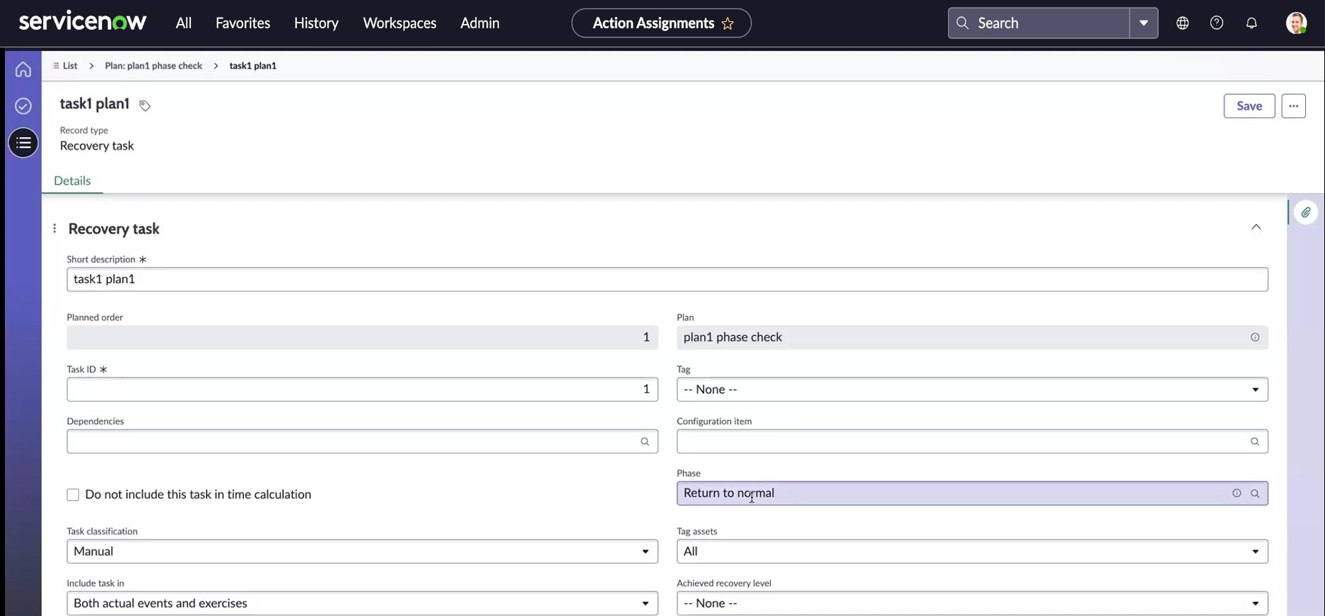The width and height of the screenshot is (1325, 616).
Task: Click the Short description input field
Action: [667, 279]
